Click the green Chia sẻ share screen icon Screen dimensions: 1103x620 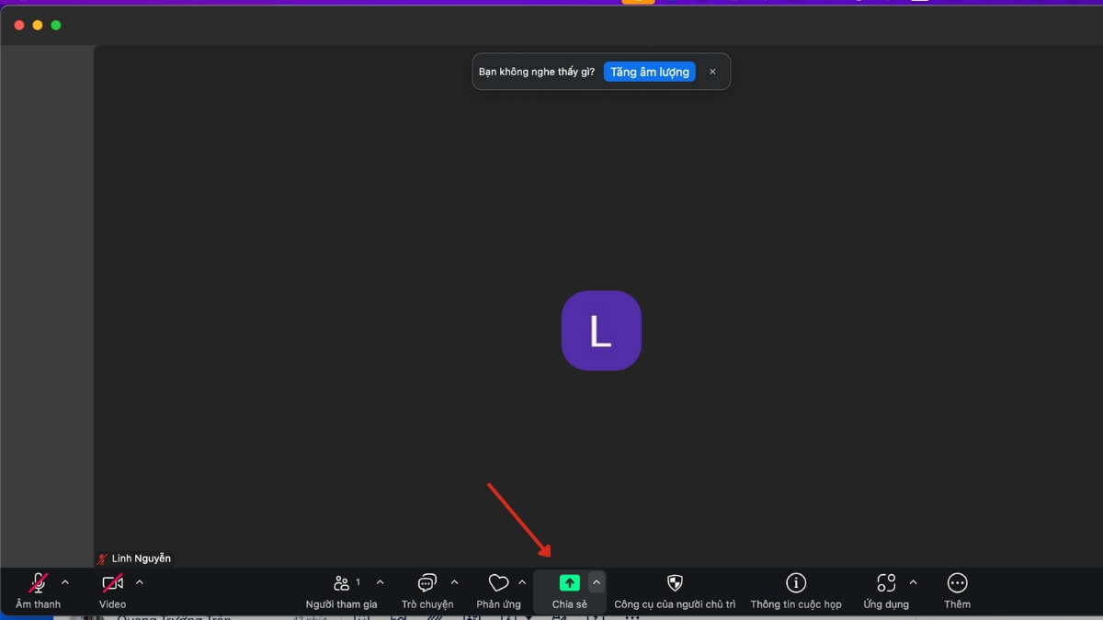[x=569, y=583]
